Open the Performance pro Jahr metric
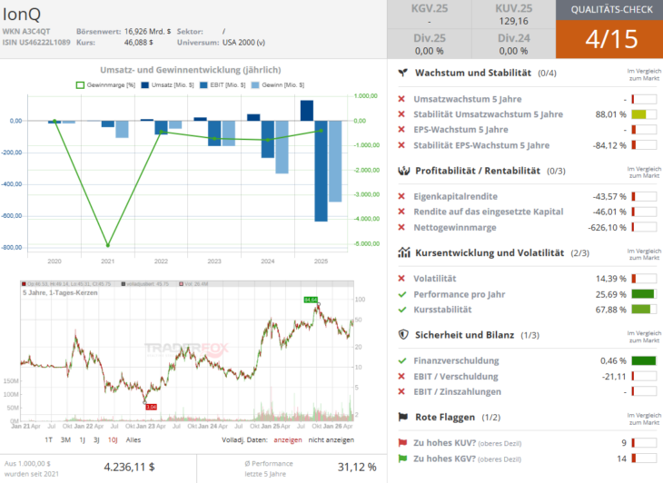This screenshot has width=663, height=483. pyautogui.click(x=460, y=294)
